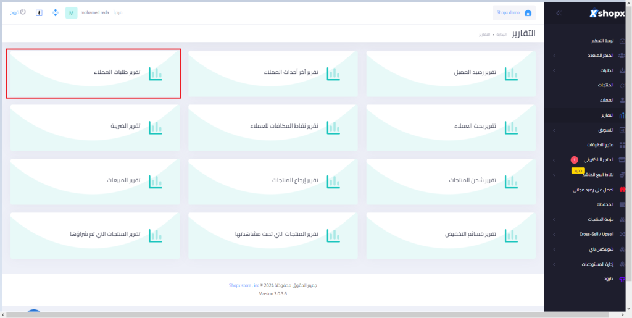632x318 pixels.
Task: Open the four-dot apps icon in header
Action: click(56, 13)
